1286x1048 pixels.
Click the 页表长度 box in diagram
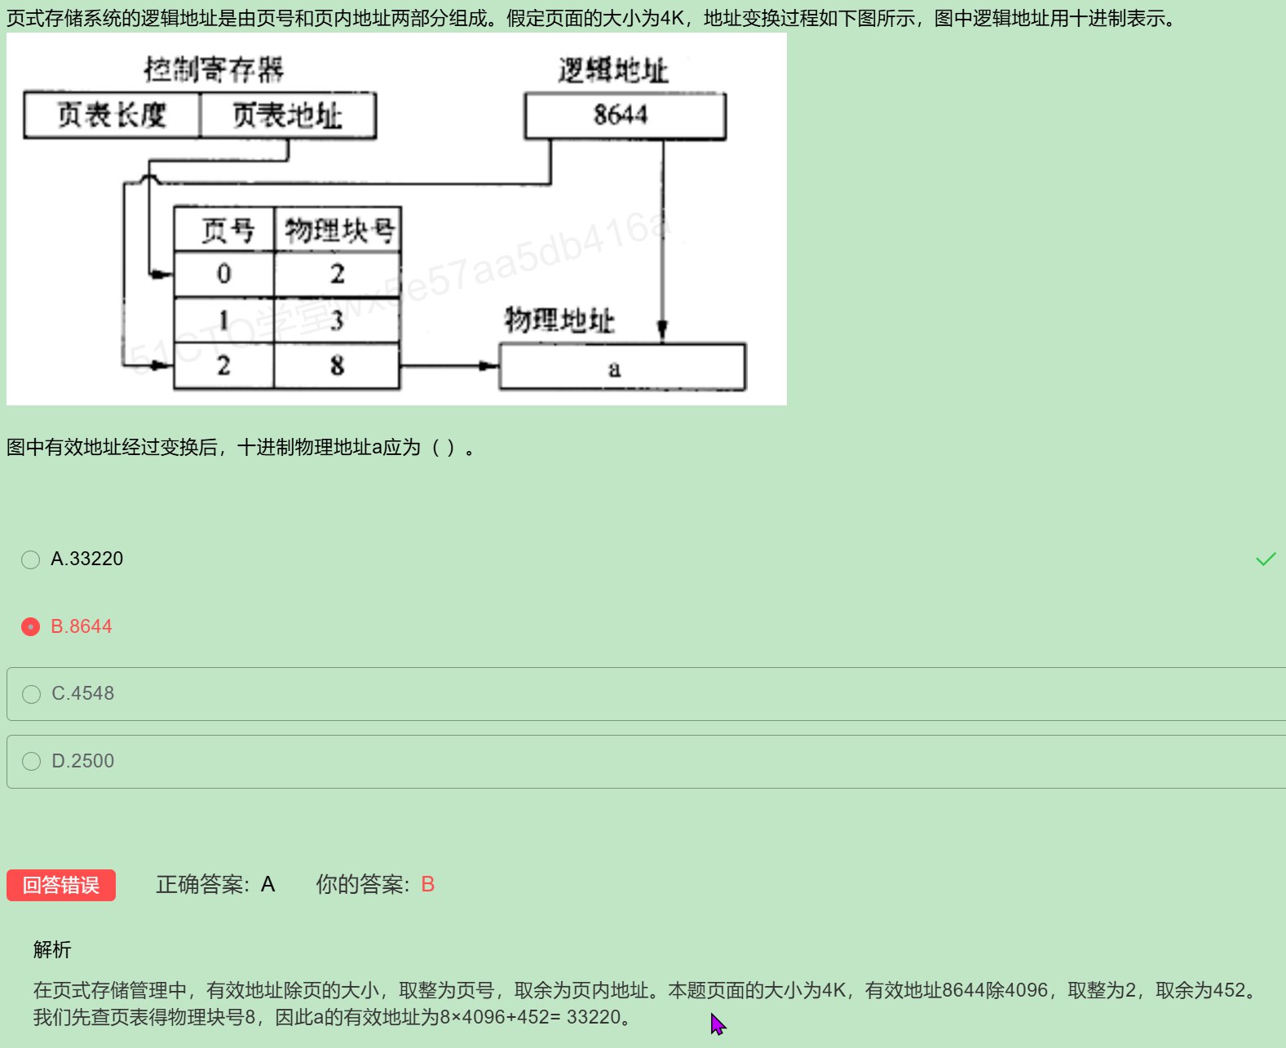point(112,116)
